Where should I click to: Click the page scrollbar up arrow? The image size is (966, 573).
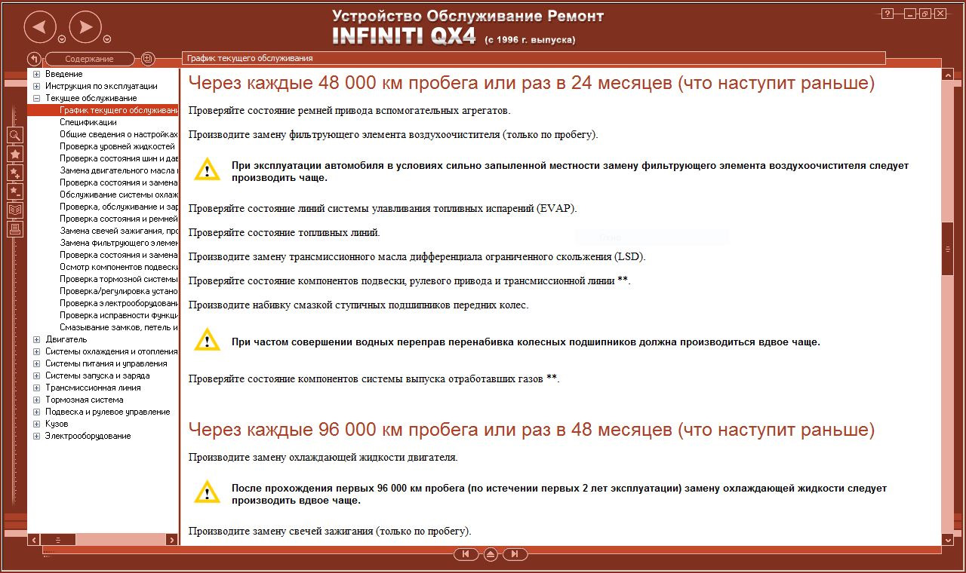click(x=947, y=74)
